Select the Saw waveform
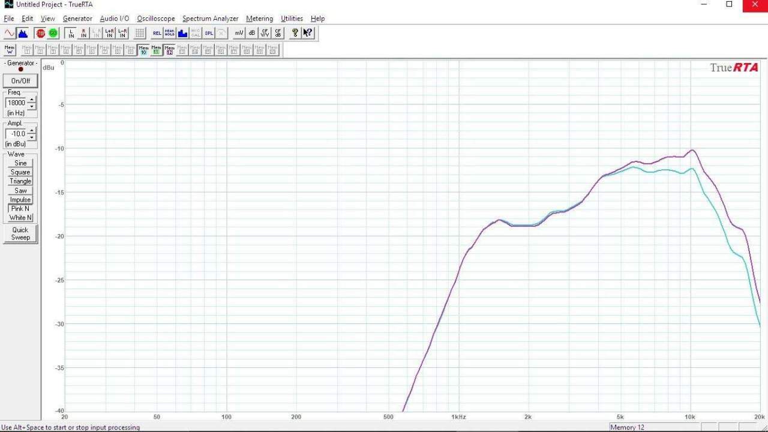The image size is (768, 432). [x=20, y=191]
